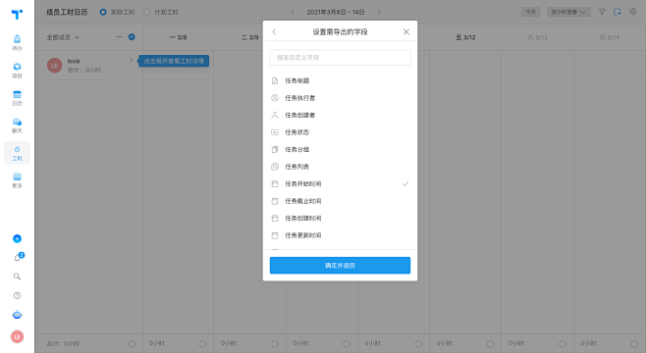Screen dimensions: 646x353
Task: Click the 点击展开查看工时详情 tooltip
Action: click(x=174, y=61)
